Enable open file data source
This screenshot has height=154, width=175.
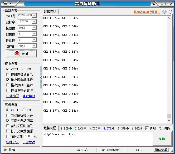[x=8, y=131]
